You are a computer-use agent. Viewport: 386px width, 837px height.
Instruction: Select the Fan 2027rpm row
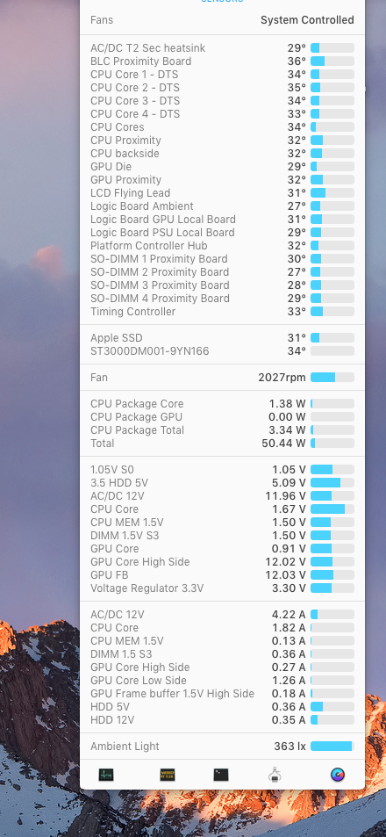222,378
